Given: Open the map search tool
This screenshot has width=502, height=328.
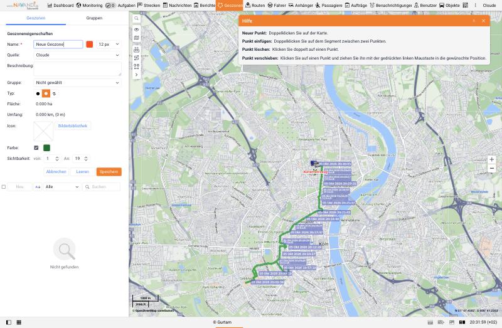Looking at the screenshot, I should pos(136,19).
